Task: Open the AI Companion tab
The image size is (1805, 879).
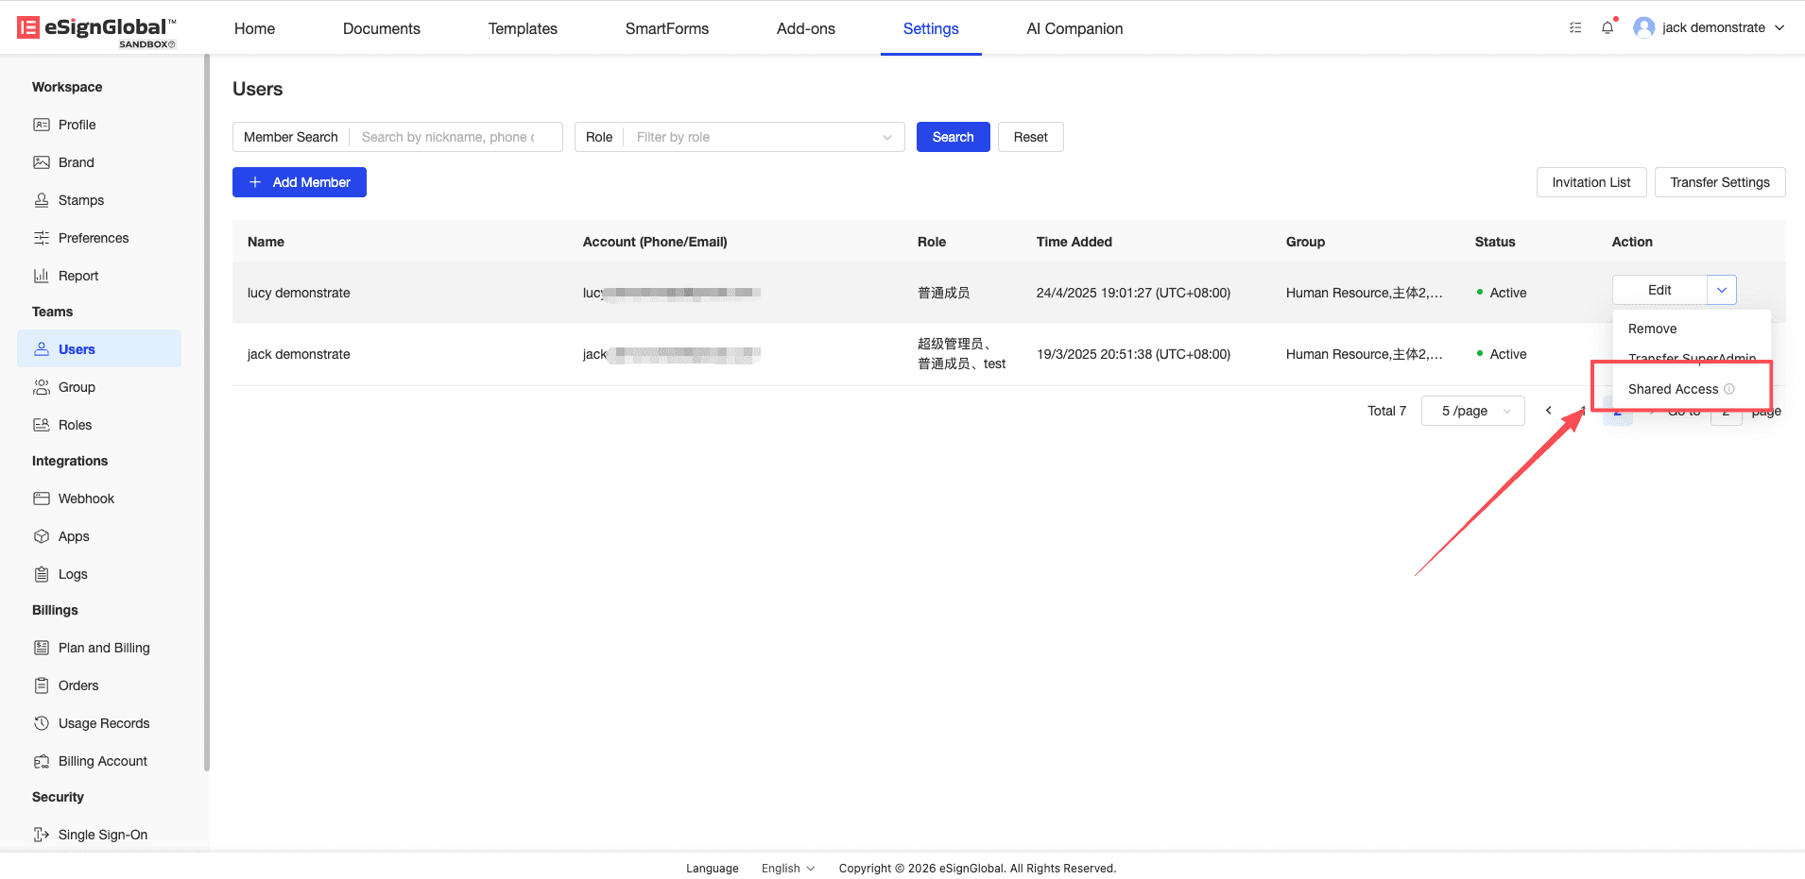Action: coord(1074,28)
